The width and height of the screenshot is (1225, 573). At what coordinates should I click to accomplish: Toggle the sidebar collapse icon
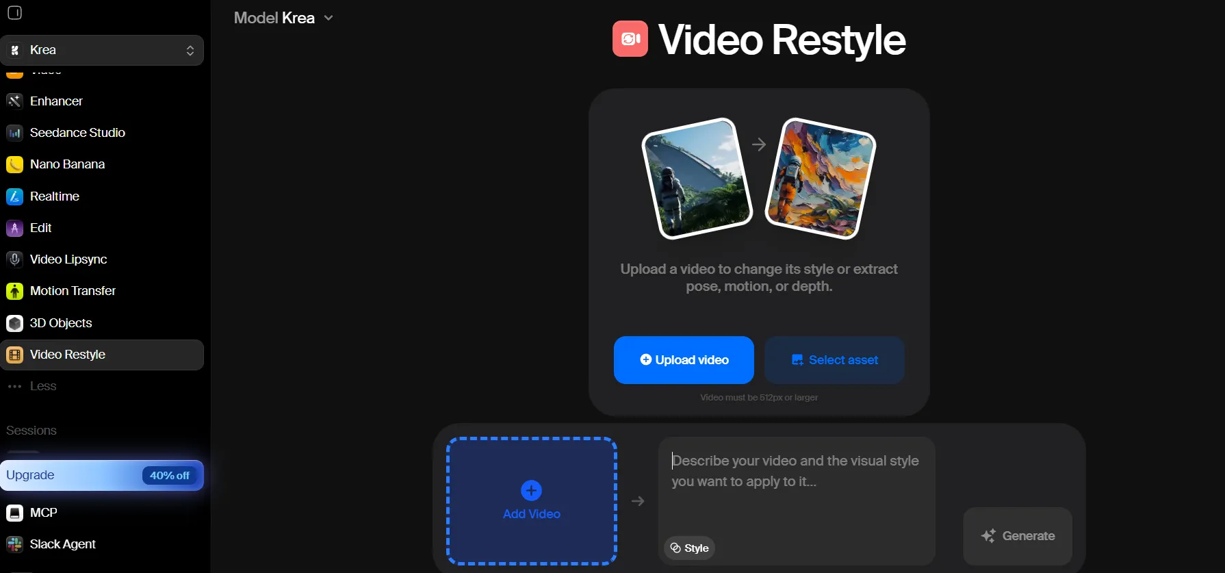pos(14,13)
